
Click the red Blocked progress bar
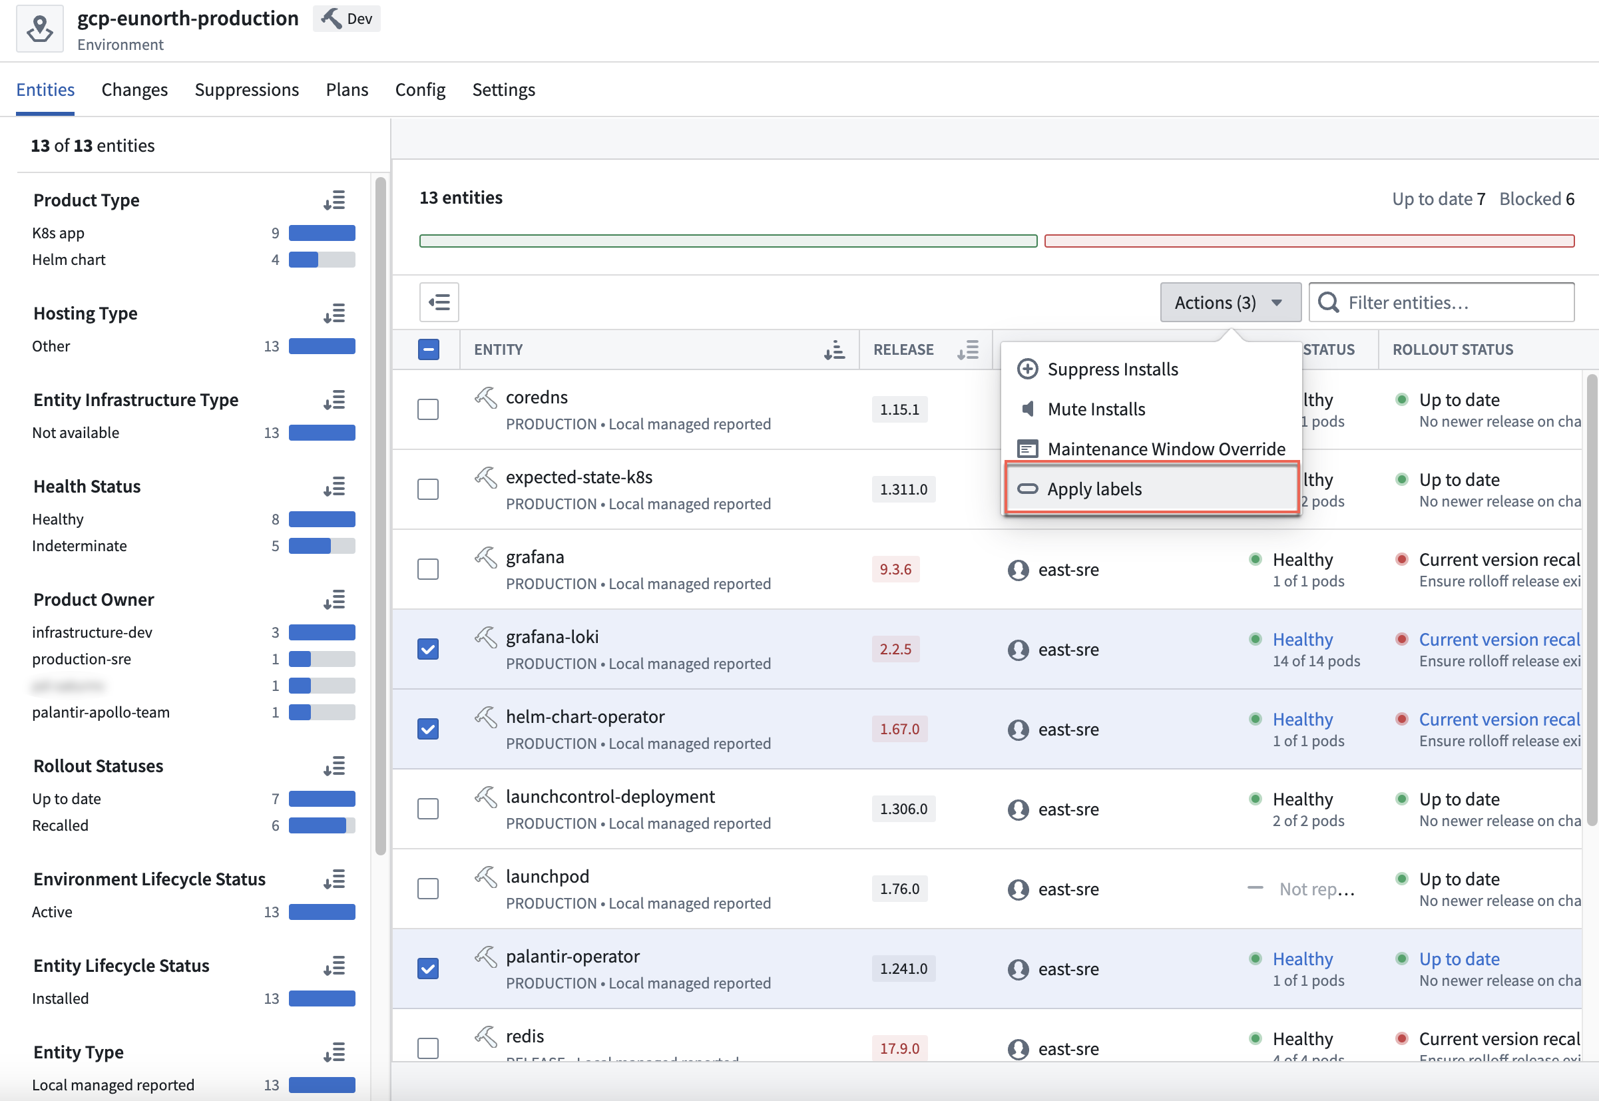click(x=1309, y=241)
